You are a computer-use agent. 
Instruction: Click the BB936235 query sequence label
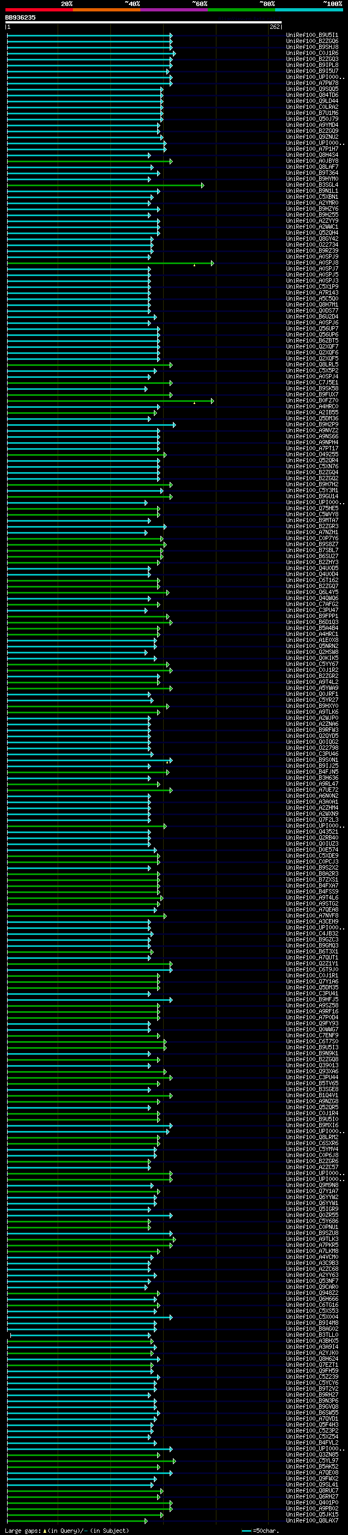tap(20, 18)
